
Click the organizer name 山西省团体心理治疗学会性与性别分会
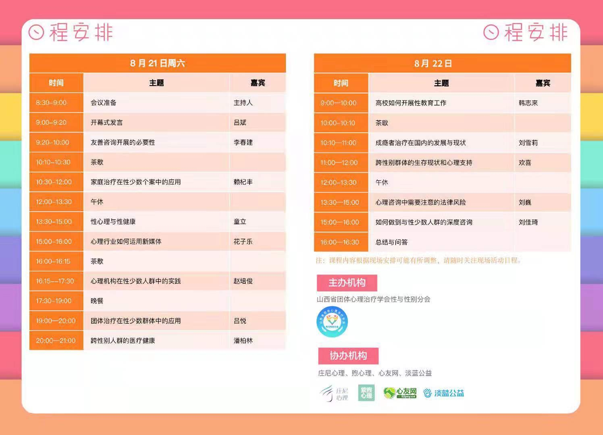pyautogui.click(x=373, y=299)
